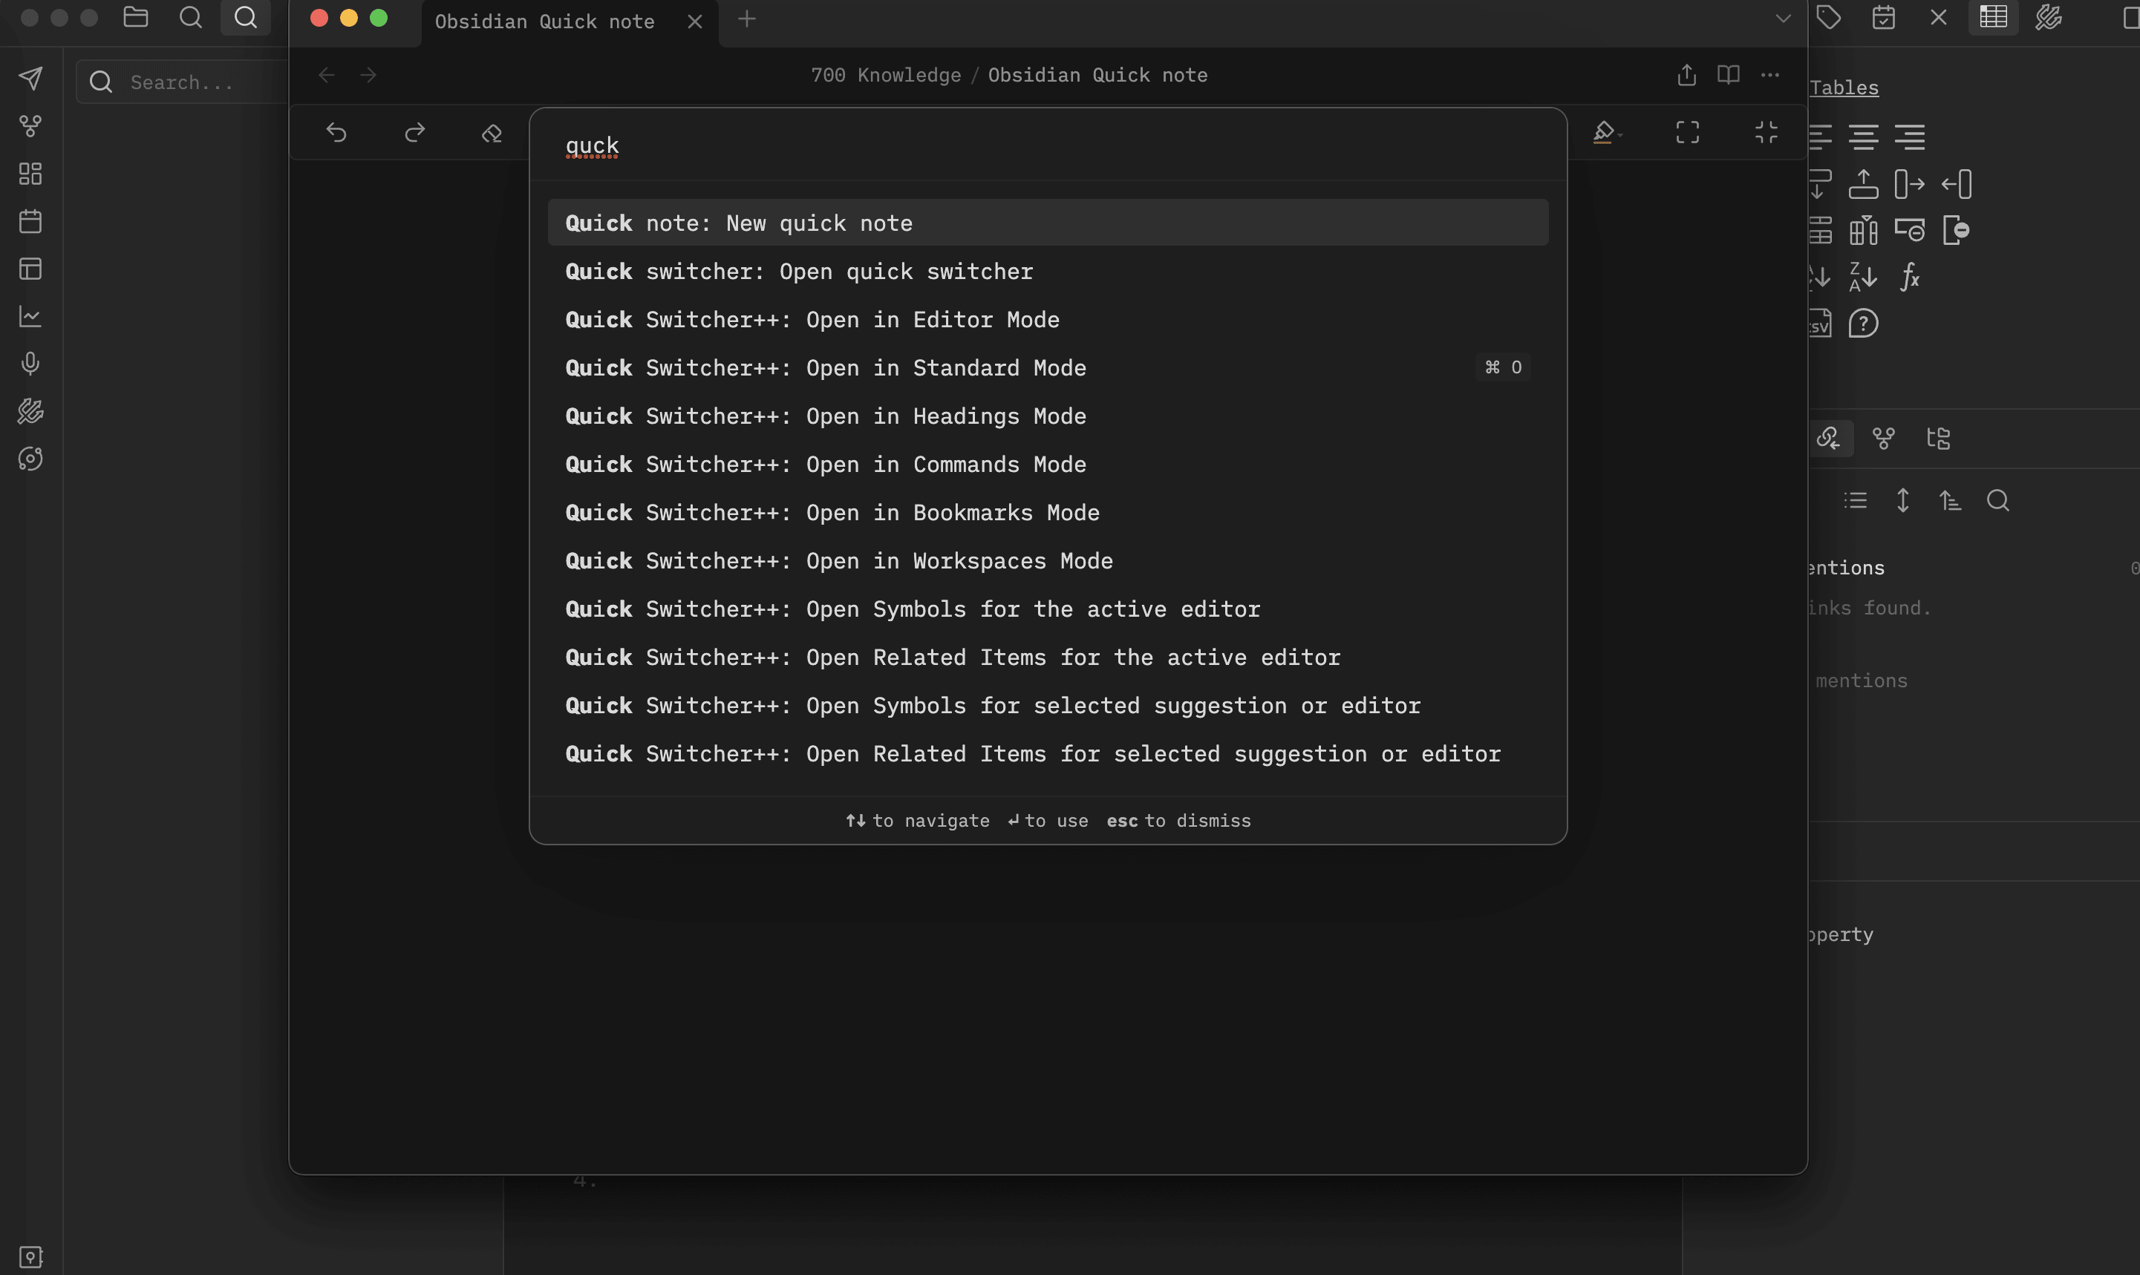2140x1275 pixels.
Task: Click the eraser clear-formatting icon
Action: (x=492, y=133)
